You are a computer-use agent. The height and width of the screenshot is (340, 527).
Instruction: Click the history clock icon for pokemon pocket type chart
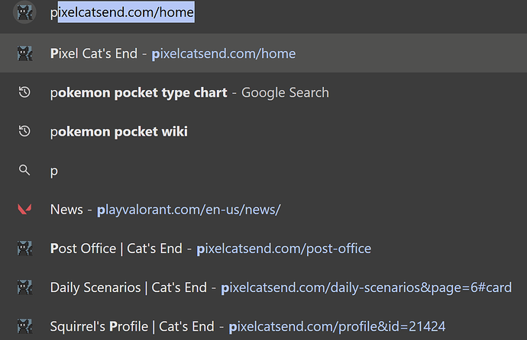(24, 92)
